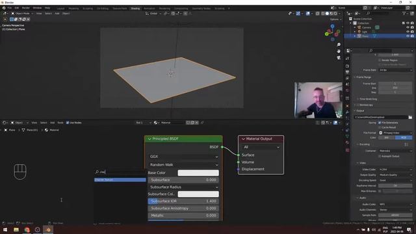This screenshot has height=234, width=416.
Task: Collapse the Principled BSDF node
Action: [x=149, y=138]
